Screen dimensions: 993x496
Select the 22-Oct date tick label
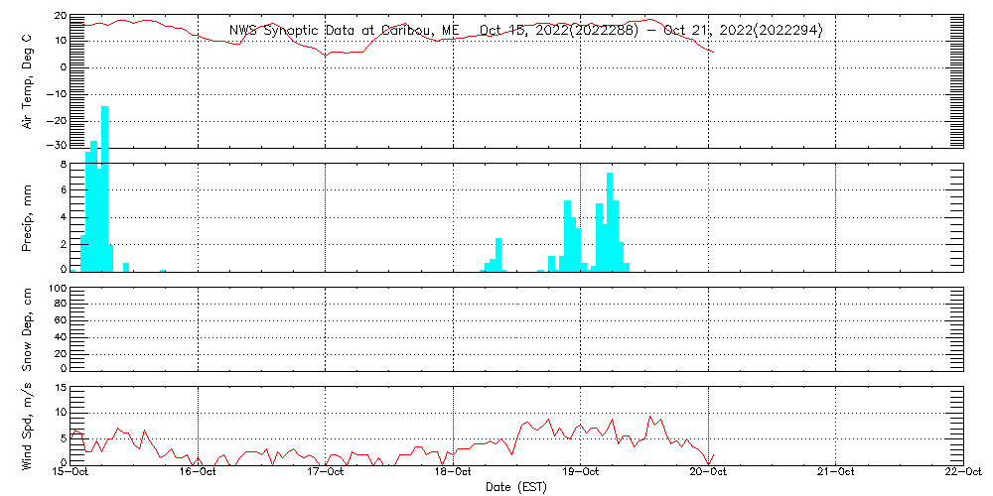pyautogui.click(x=962, y=472)
